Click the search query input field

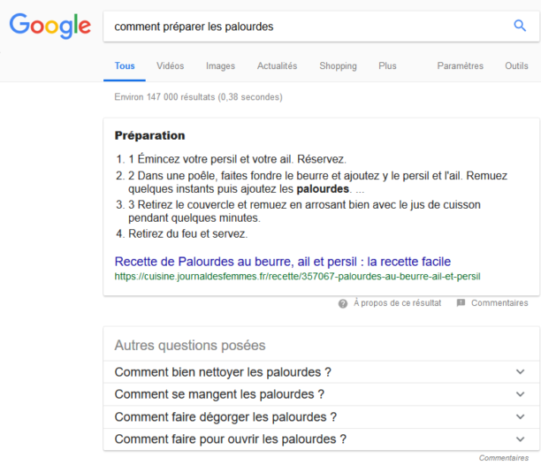coord(307,27)
